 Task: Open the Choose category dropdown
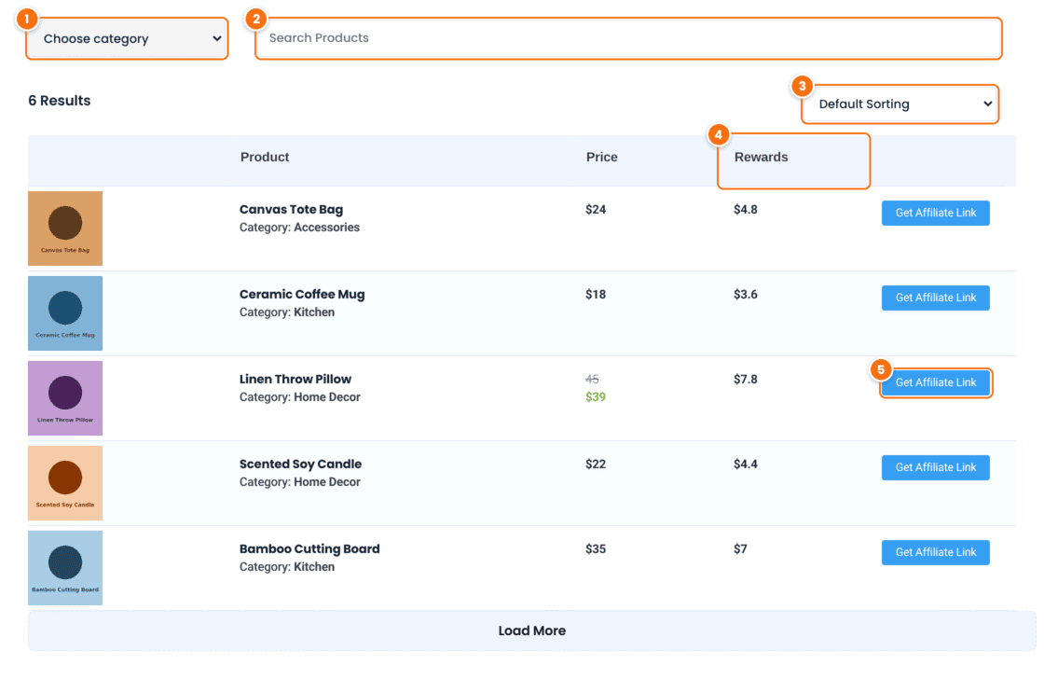127,38
